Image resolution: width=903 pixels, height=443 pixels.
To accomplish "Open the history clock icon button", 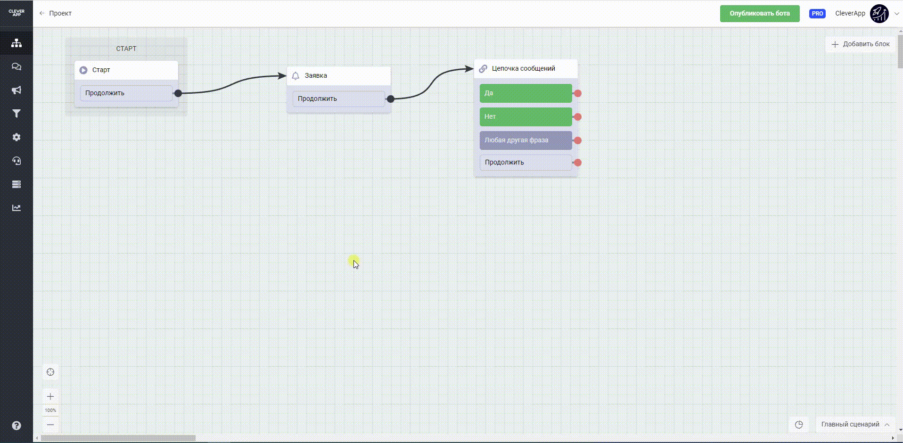I will tap(799, 424).
